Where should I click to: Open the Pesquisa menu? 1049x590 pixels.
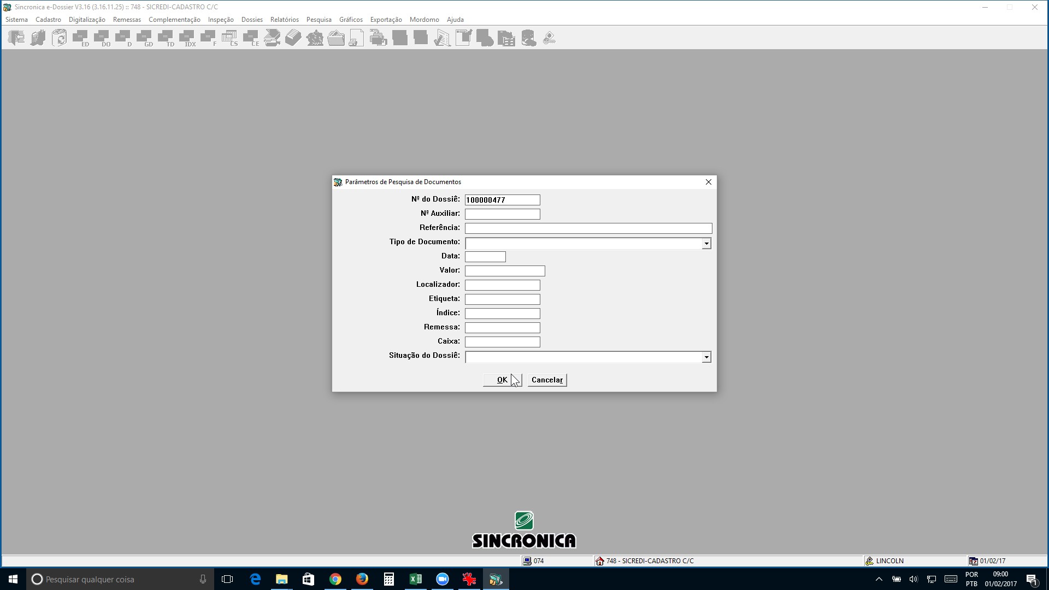(x=319, y=20)
